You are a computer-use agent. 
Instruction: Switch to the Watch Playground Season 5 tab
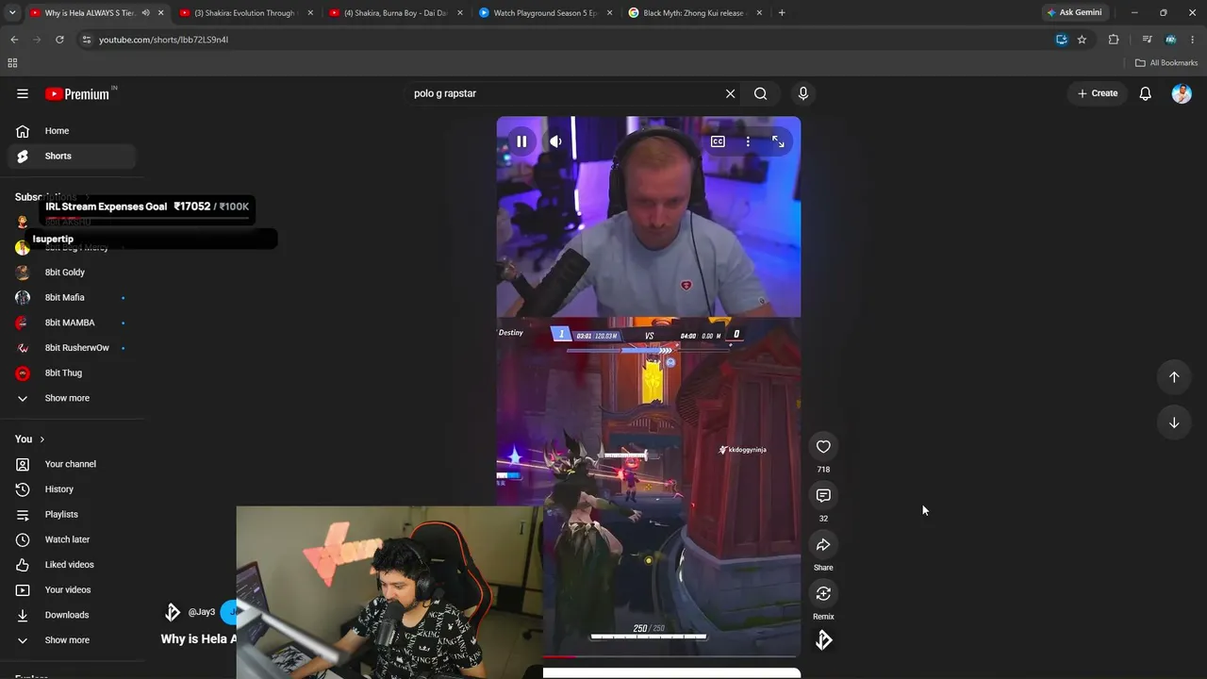546,13
